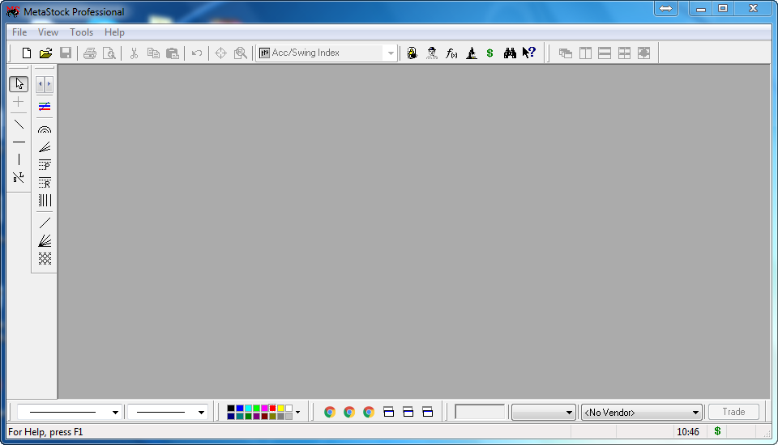Open the Help menu
Image resolution: width=778 pixels, height=445 pixels.
click(114, 32)
